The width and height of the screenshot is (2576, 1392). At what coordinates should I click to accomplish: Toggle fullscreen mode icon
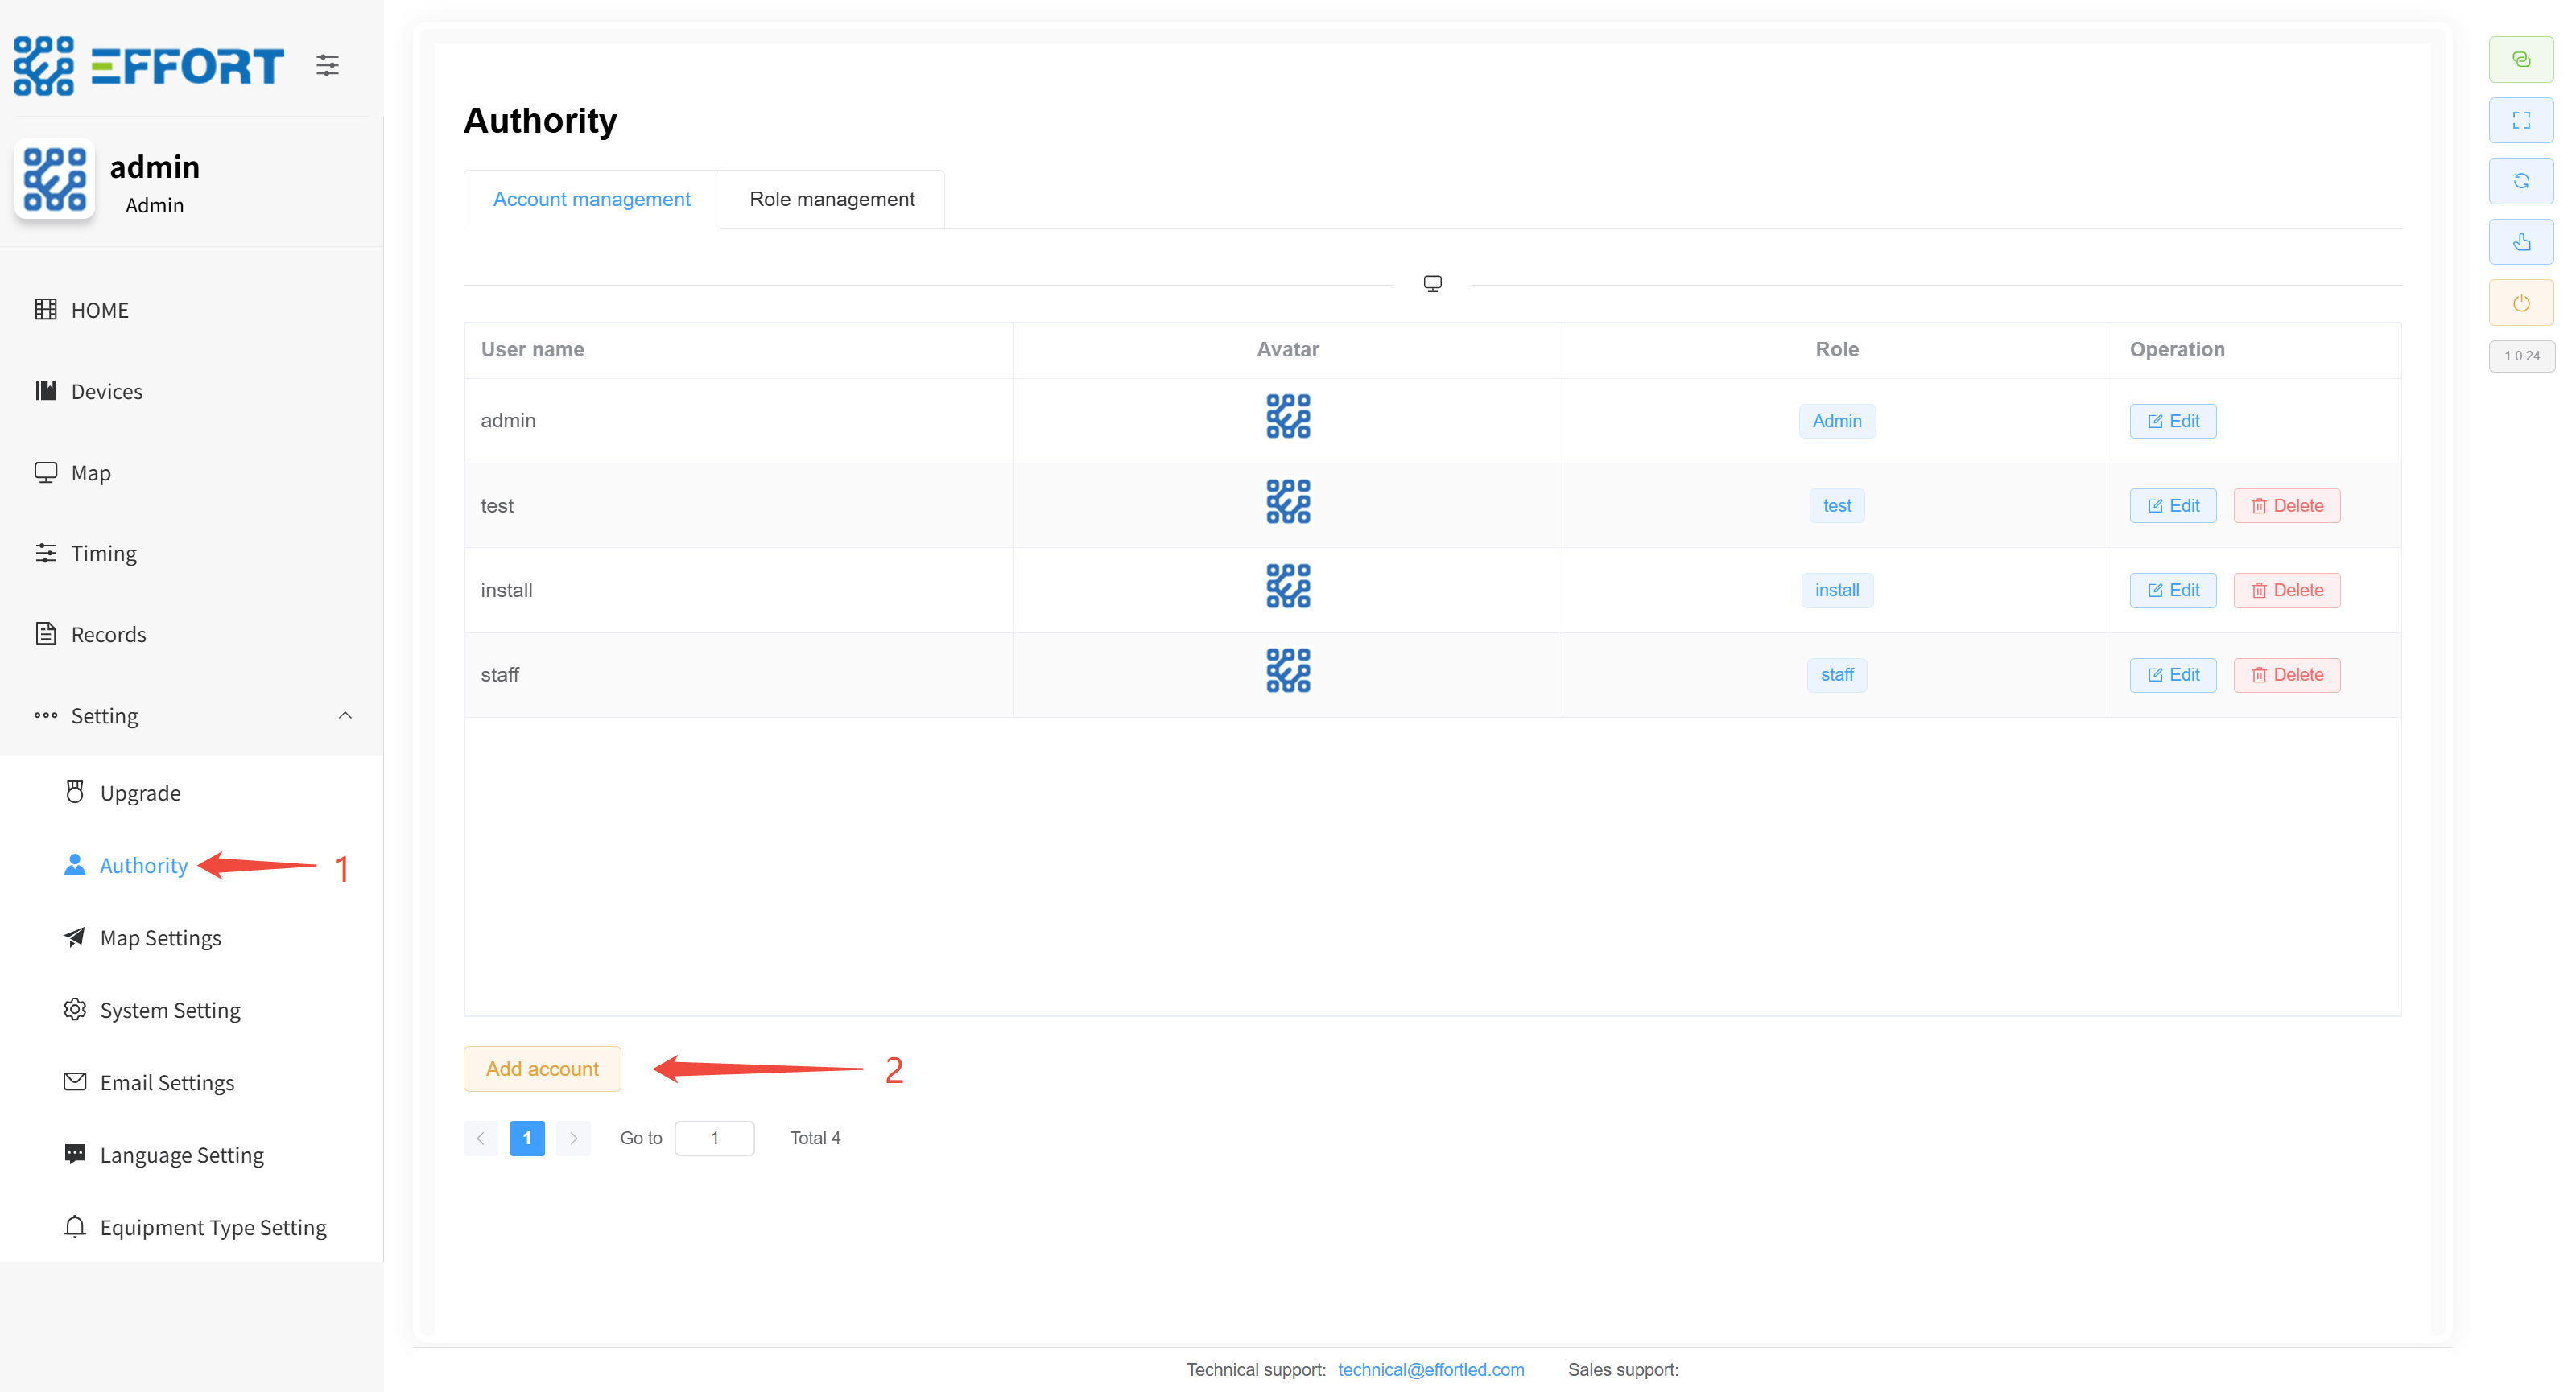click(2520, 121)
